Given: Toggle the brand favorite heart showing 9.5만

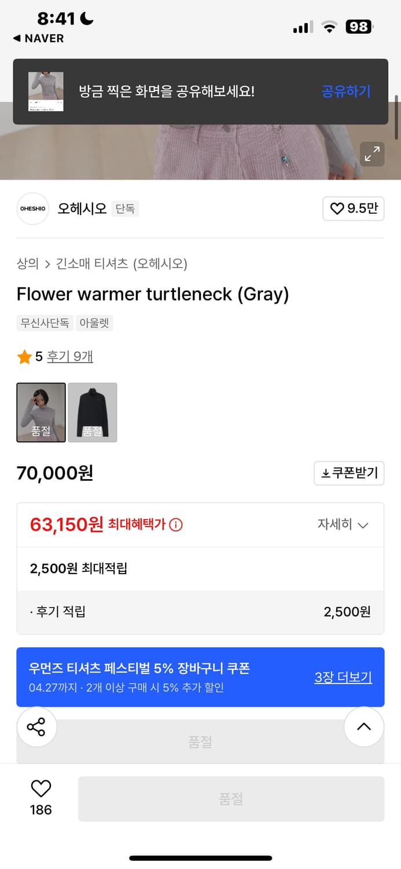Looking at the screenshot, I should (x=354, y=209).
